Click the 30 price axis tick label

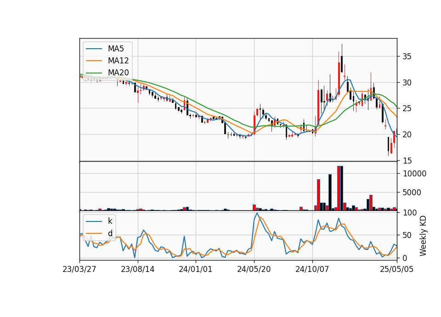pos(407,83)
